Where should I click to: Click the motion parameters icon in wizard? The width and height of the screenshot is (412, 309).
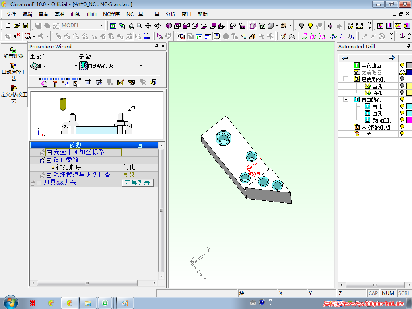[x=66, y=83]
